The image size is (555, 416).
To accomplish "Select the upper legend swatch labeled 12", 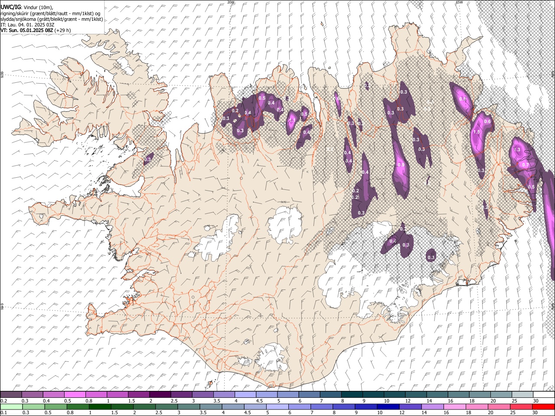I will click(416, 394).
